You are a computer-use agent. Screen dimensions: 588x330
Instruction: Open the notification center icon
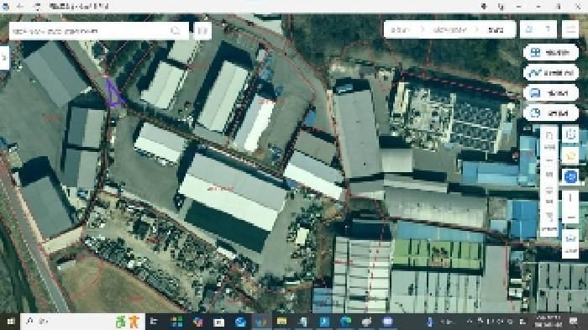click(x=574, y=322)
